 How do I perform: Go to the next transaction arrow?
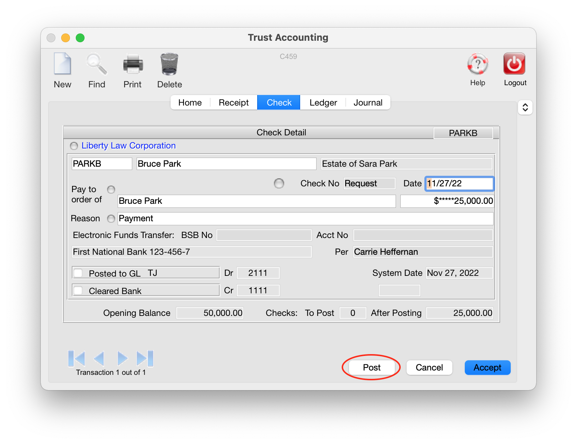pyautogui.click(x=122, y=358)
